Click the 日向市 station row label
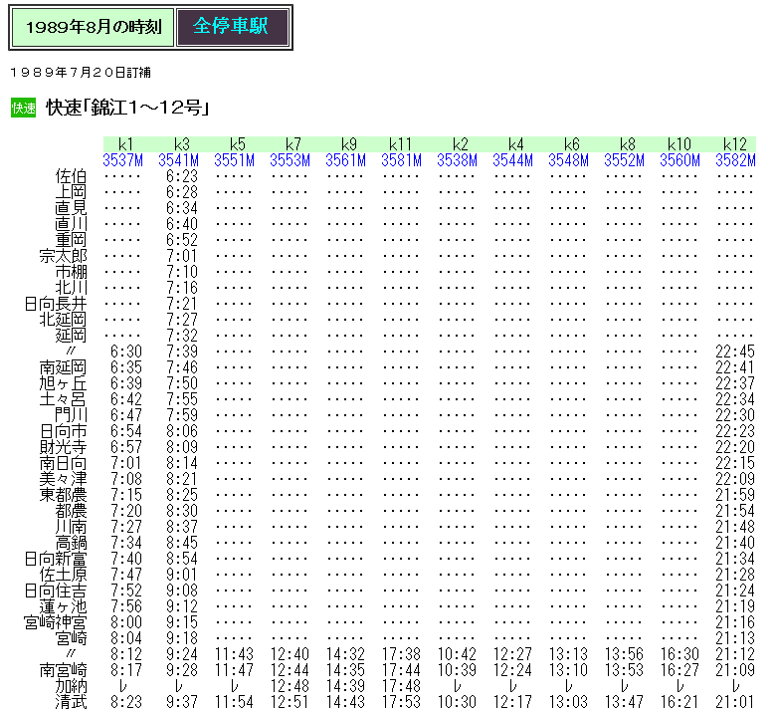776x709 pixels. 63,431
